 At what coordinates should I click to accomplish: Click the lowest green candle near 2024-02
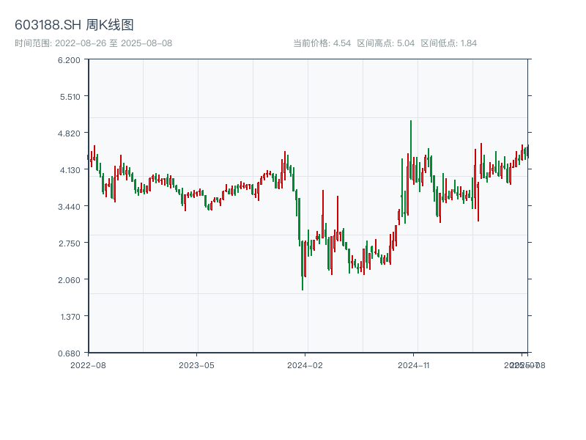(303, 260)
